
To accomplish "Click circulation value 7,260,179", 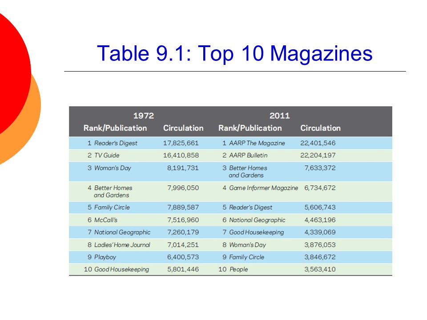I will click(x=183, y=232).
